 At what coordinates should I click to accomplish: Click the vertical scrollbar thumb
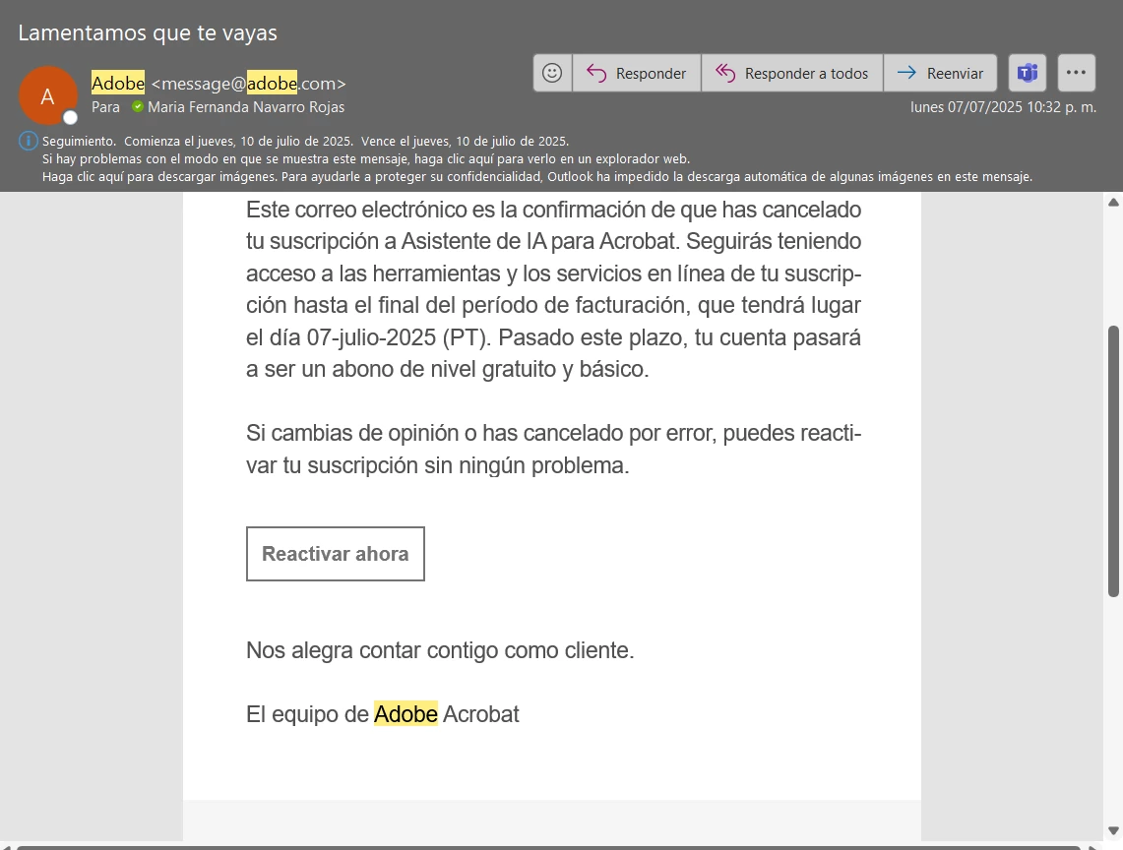pyautogui.click(x=1113, y=461)
